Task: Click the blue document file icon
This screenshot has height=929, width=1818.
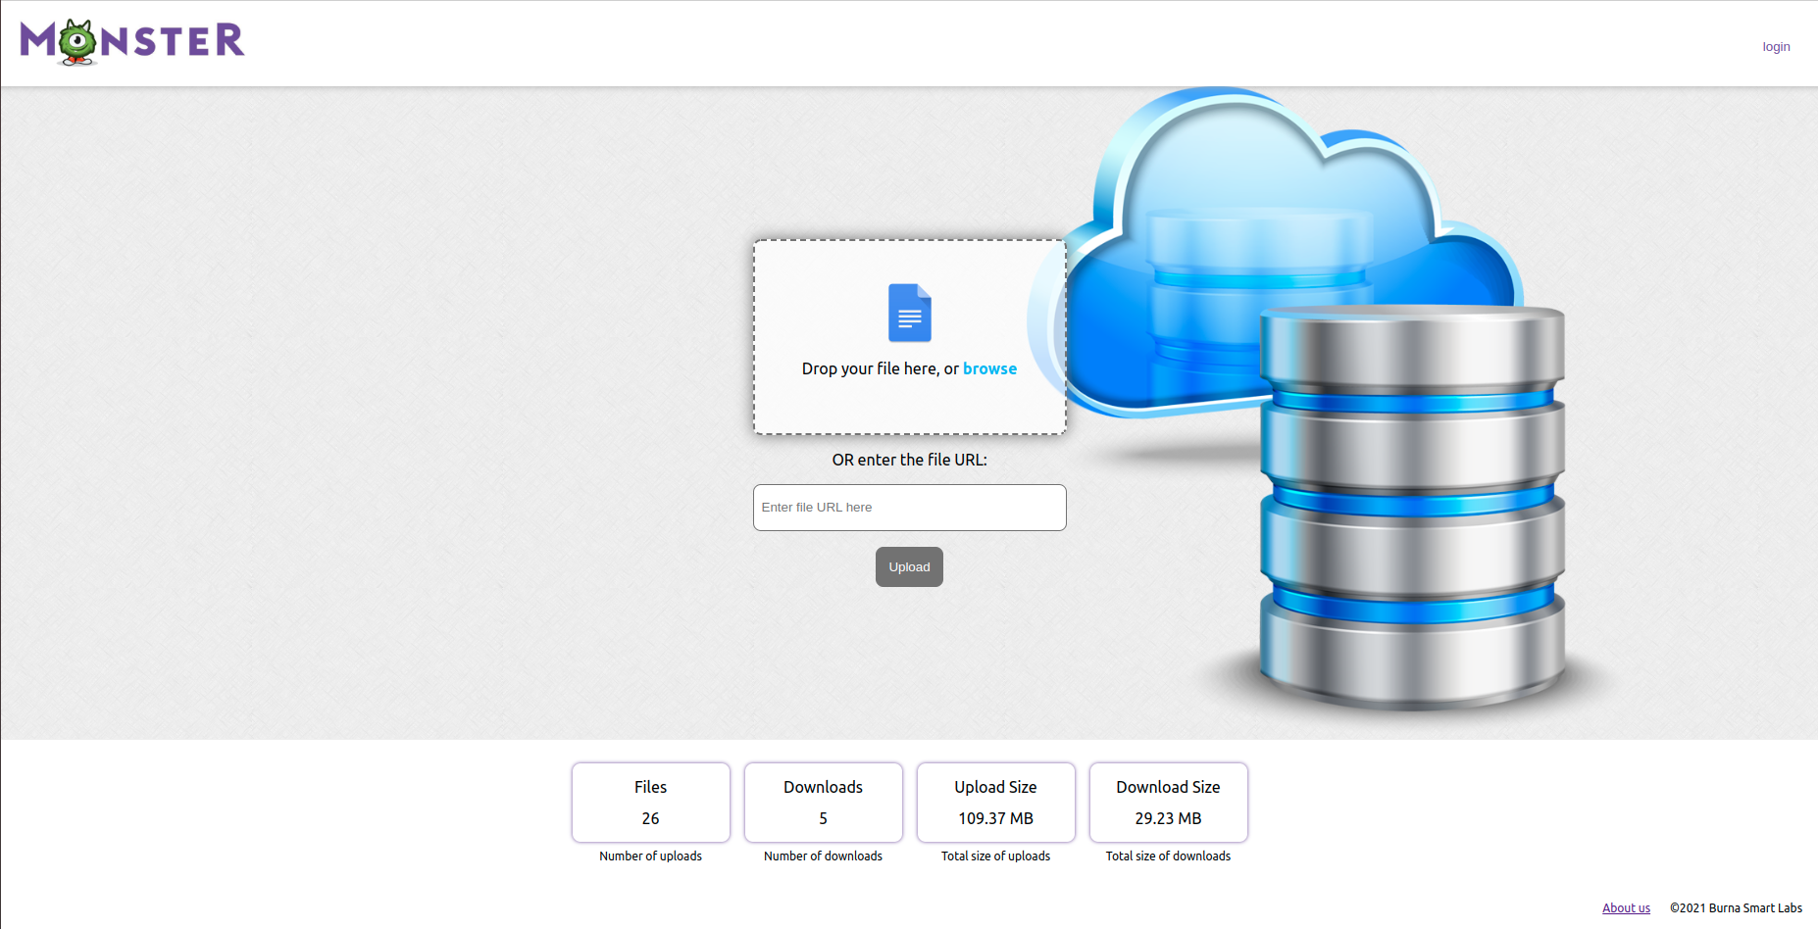Action: (x=910, y=313)
